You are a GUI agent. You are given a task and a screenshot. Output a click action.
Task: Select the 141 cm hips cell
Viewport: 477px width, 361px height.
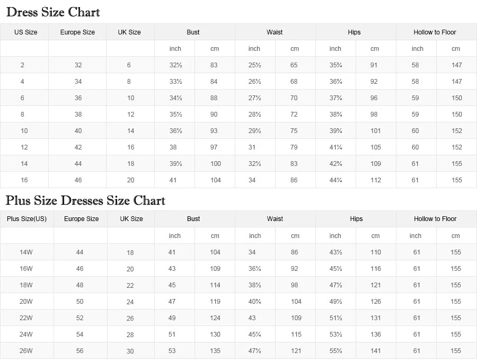click(376, 351)
